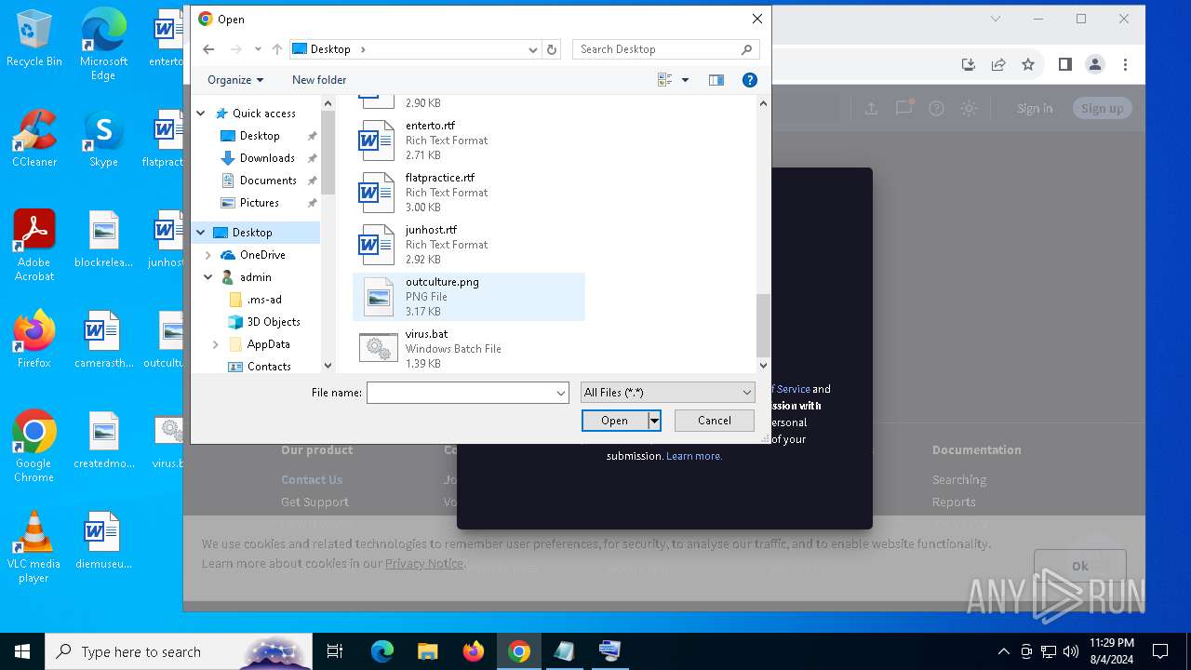The image size is (1191, 670).
Task: Click the file list vertical scrollbar
Action: click(x=763, y=325)
